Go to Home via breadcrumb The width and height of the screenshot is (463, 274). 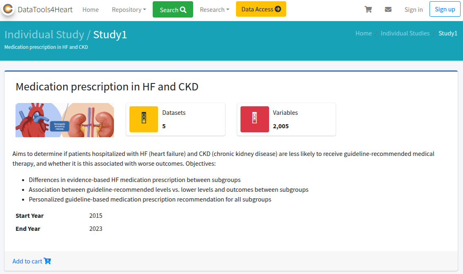[363, 33]
